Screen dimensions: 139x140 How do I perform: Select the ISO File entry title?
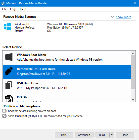pos(22,97)
